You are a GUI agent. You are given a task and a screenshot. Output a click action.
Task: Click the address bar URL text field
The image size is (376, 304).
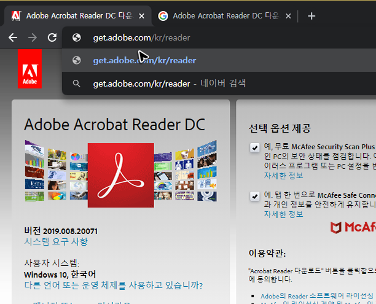coord(219,37)
